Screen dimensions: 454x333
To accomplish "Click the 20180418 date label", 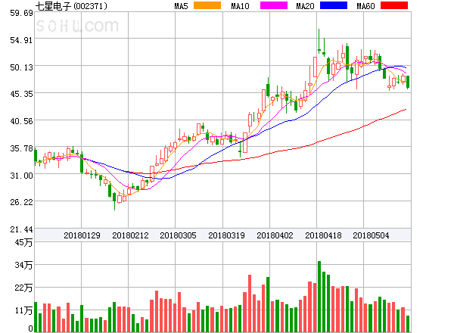I will (x=323, y=235).
